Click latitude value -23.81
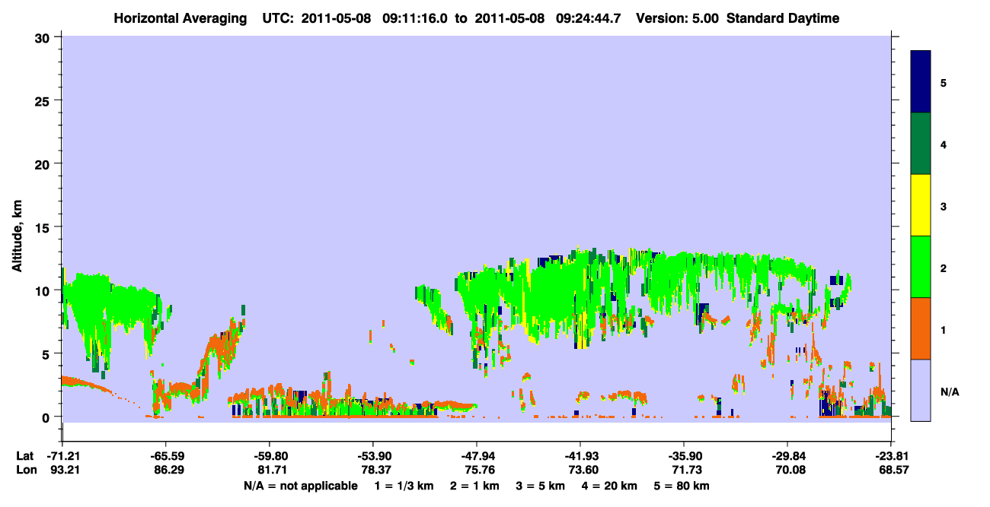Screen dimensions: 990x507 click(x=891, y=456)
